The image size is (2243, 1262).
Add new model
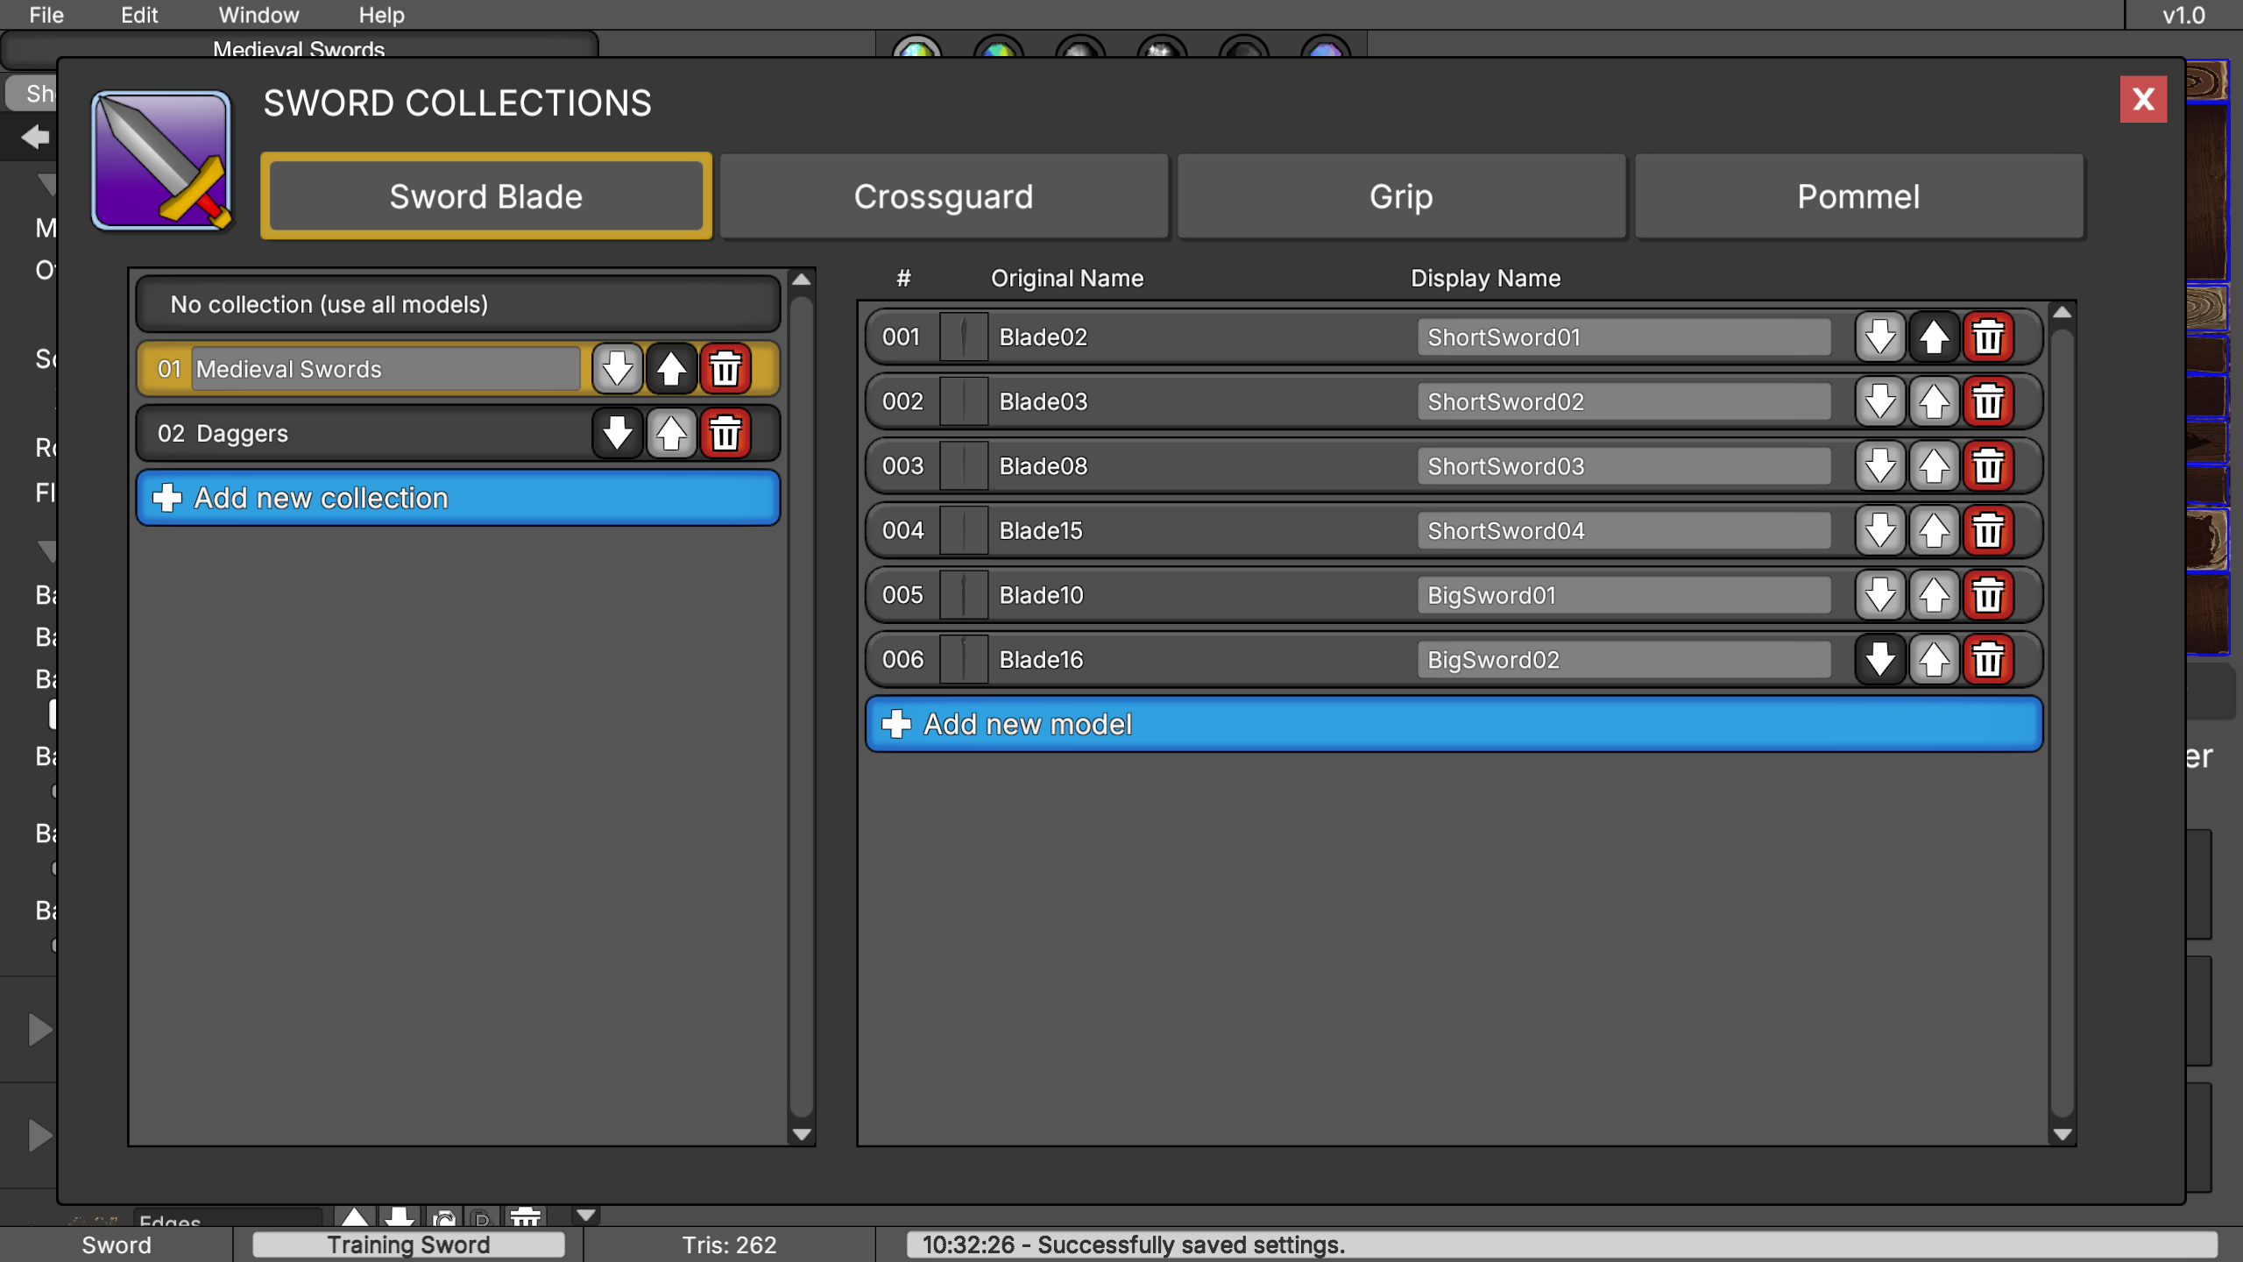point(1454,724)
